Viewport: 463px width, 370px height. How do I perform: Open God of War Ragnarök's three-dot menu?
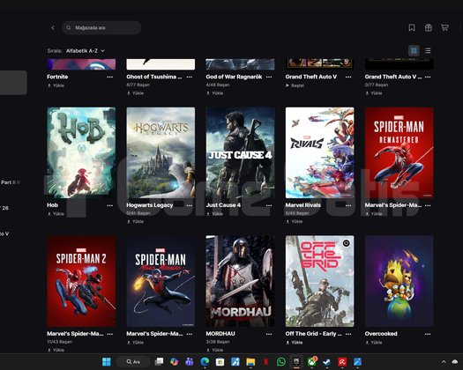tap(269, 77)
